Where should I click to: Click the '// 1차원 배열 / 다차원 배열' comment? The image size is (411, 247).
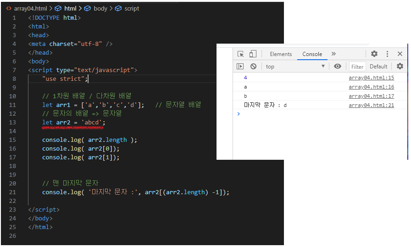pos(87,96)
